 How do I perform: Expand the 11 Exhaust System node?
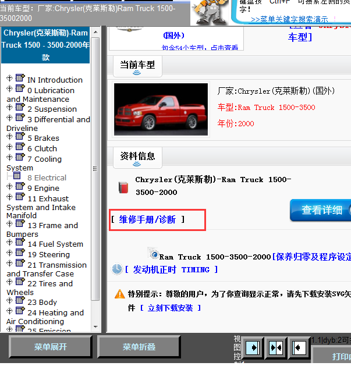tap(9, 197)
